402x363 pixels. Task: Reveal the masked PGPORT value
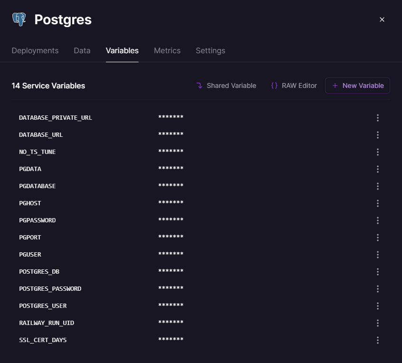tap(171, 237)
